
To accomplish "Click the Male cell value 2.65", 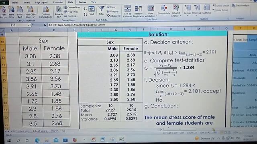I will 32,94.
